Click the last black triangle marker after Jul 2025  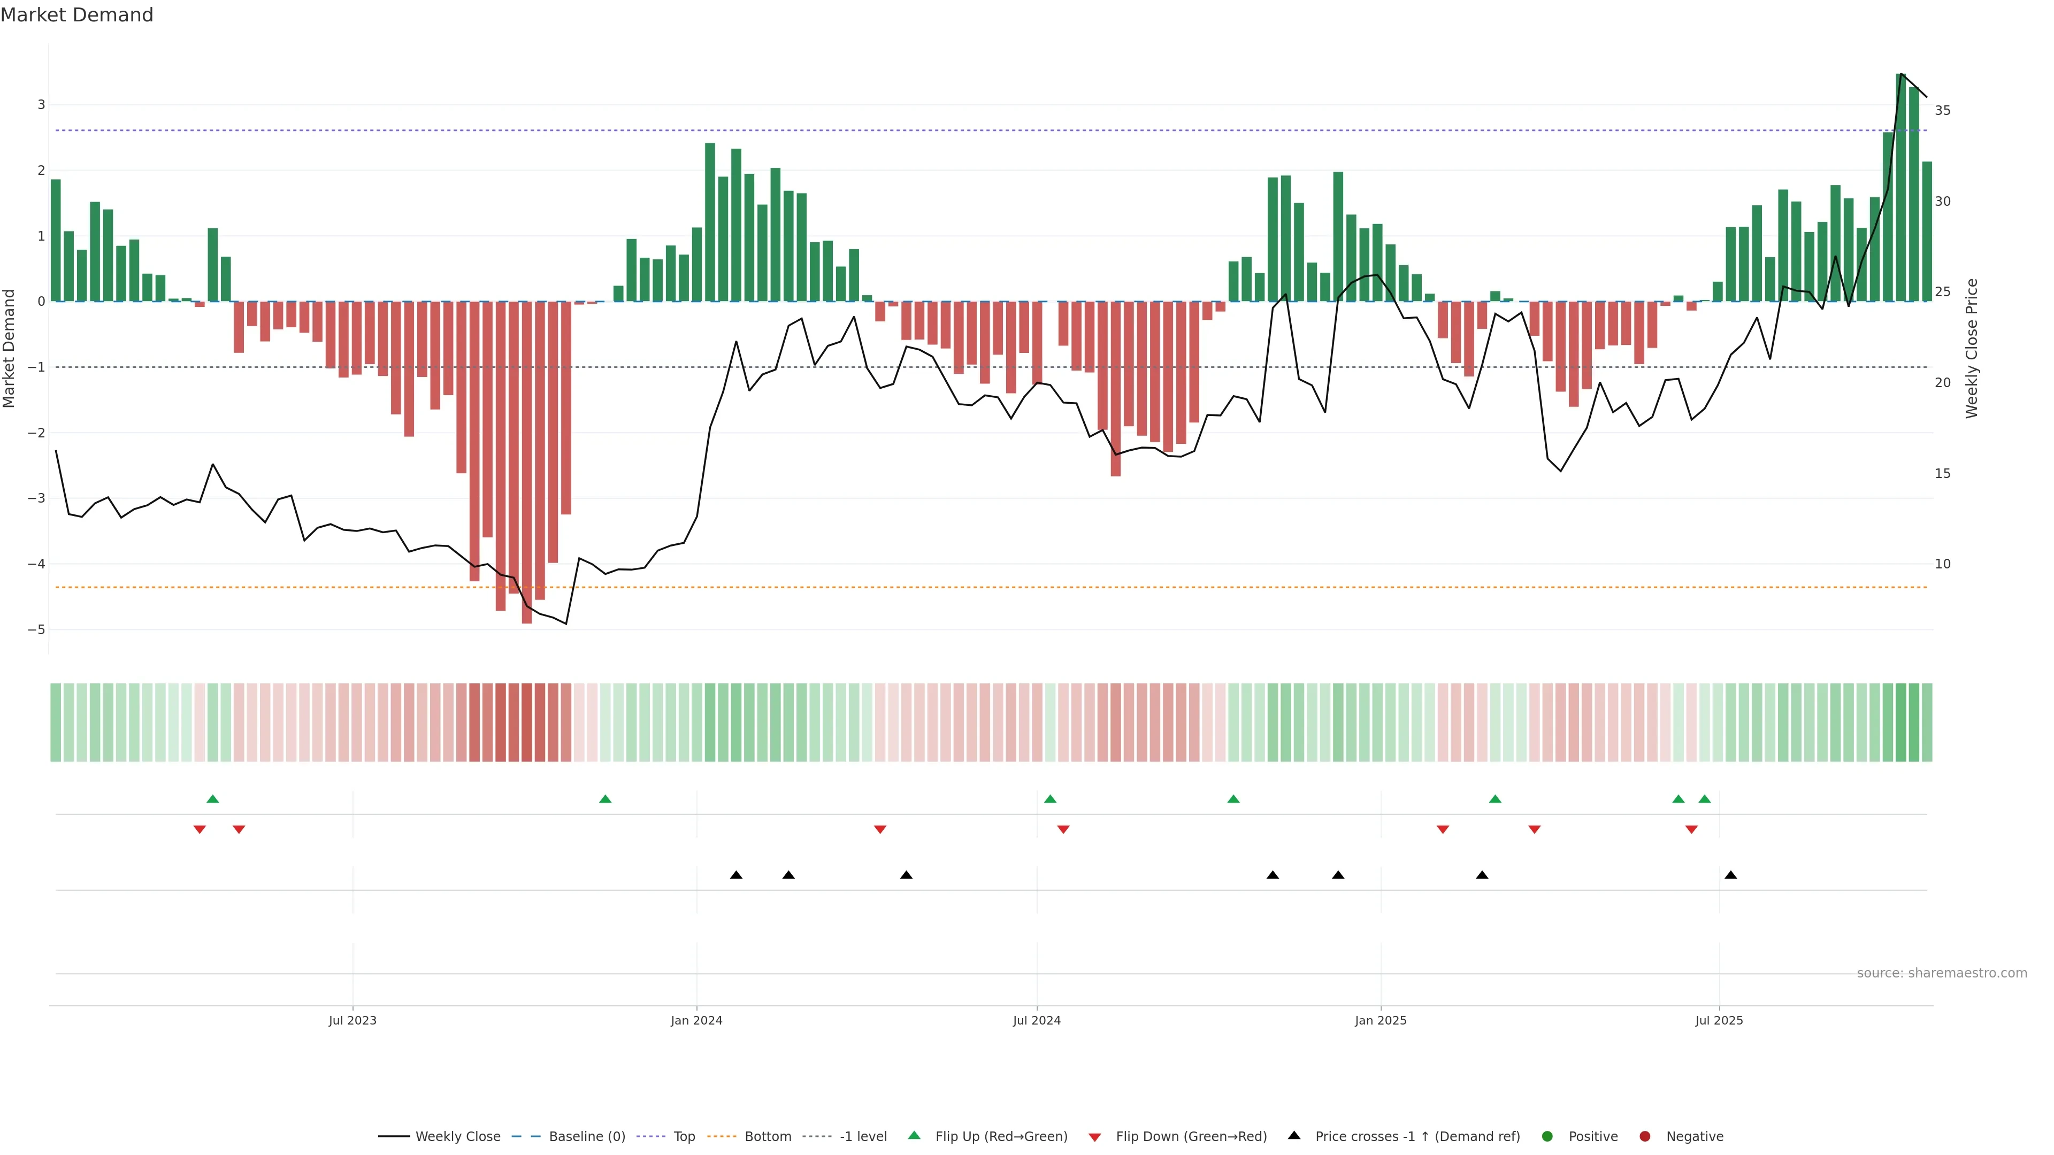(x=1730, y=875)
